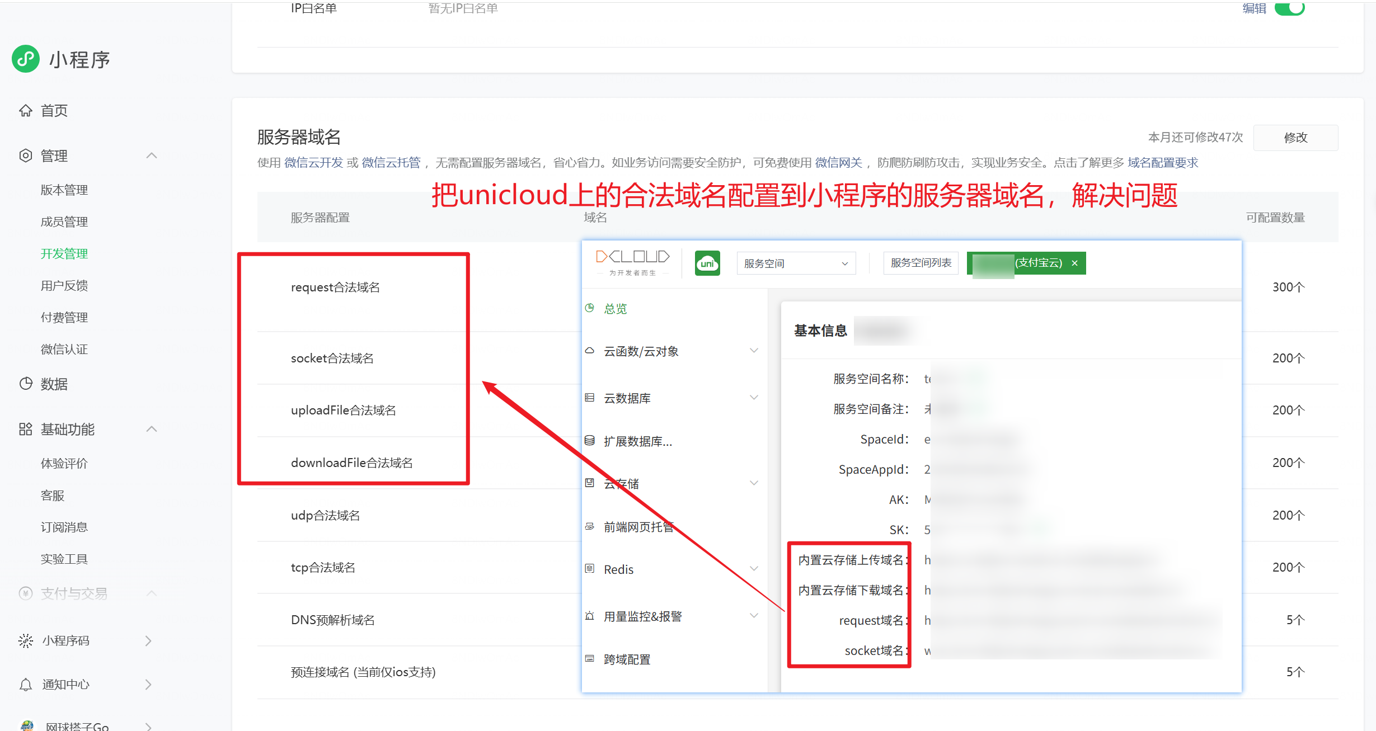Open 开发管理 in the sidebar
Viewport: 1376px width, 731px height.
click(64, 254)
